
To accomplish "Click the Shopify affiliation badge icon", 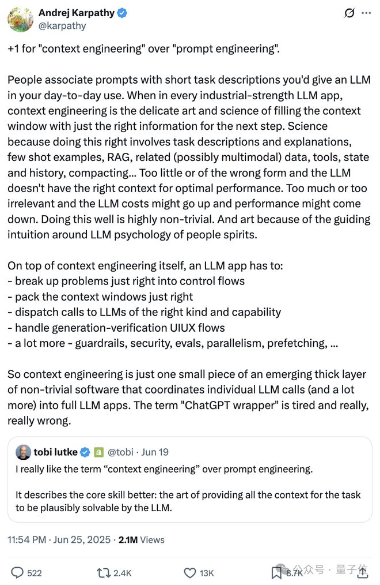I will pos(98,452).
